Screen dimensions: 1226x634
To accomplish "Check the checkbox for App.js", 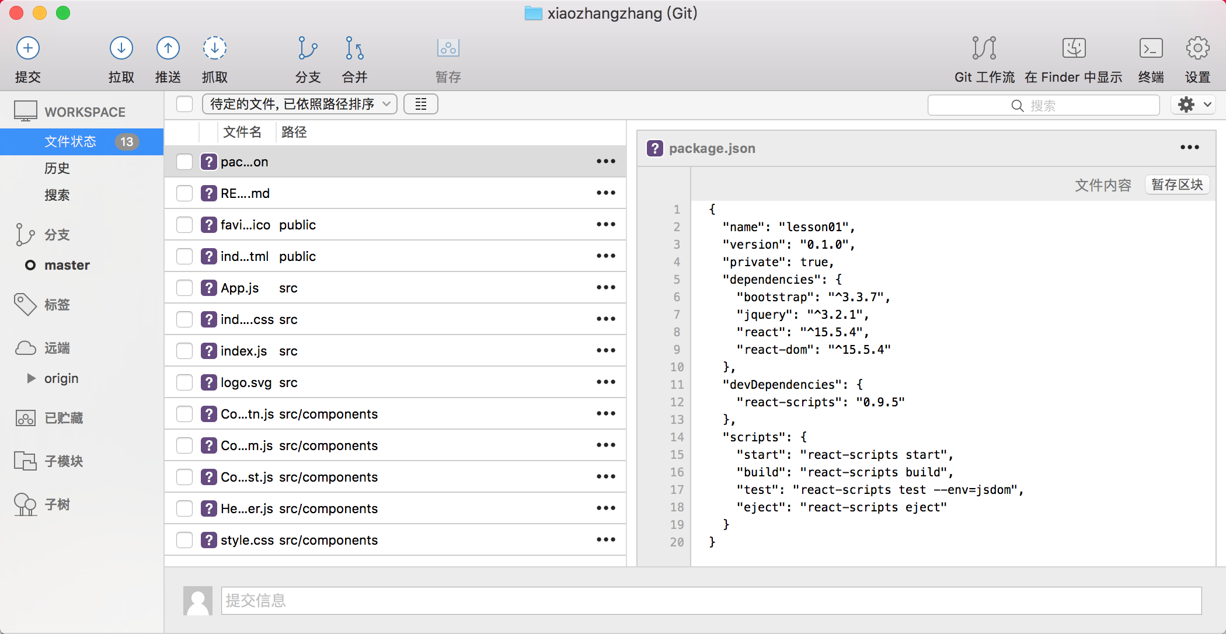I will [184, 288].
